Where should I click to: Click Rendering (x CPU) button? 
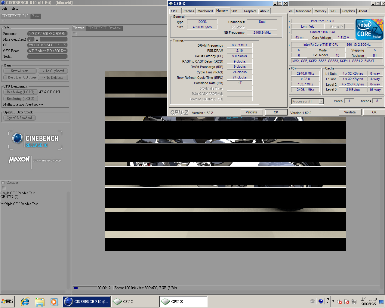pyautogui.click(x=20, y=99)
